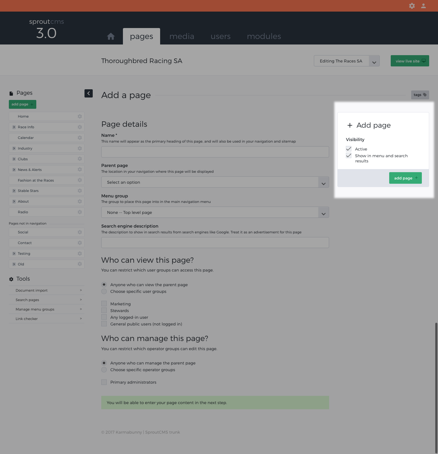Open the gear menu for About
The image size is (438, 454).
coord(80,201)
